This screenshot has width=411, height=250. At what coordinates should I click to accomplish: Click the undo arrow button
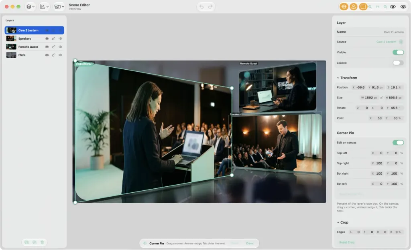click(201, 7)
